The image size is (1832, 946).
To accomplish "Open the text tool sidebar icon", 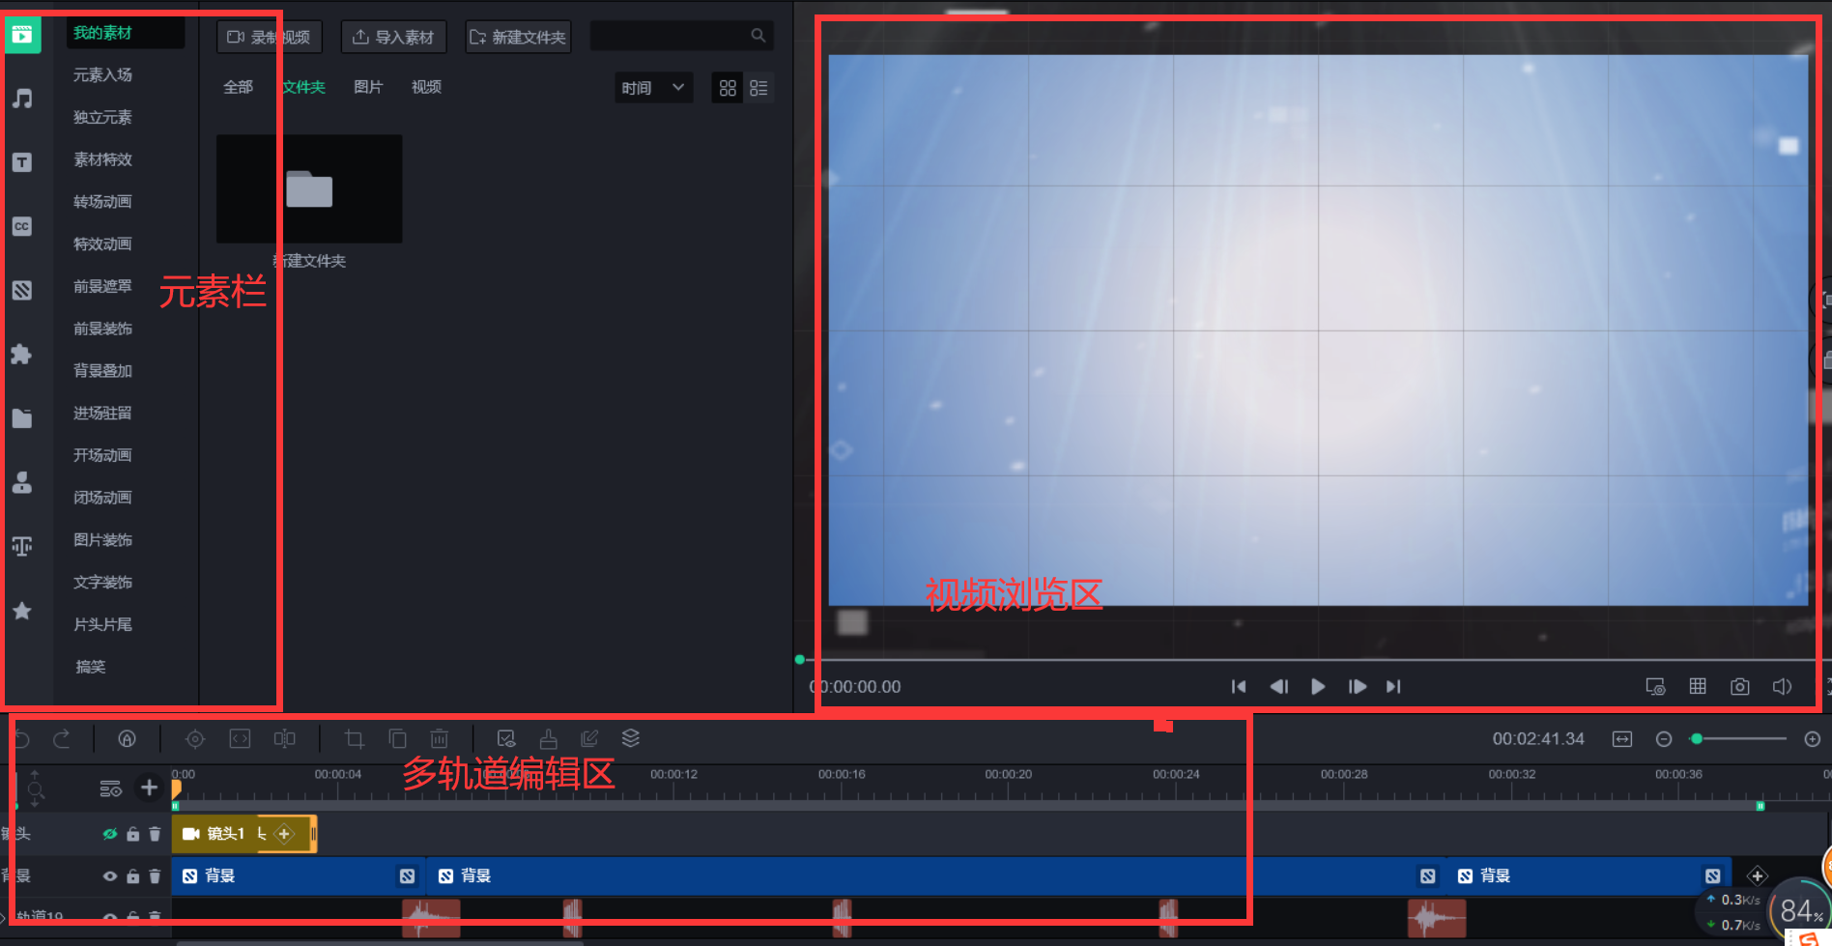I will [x=22, y=162].
